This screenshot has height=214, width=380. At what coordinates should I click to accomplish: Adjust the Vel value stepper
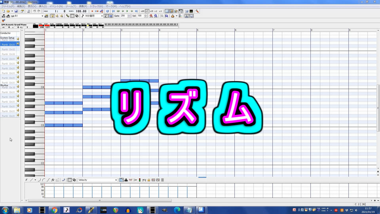[146, 16]
